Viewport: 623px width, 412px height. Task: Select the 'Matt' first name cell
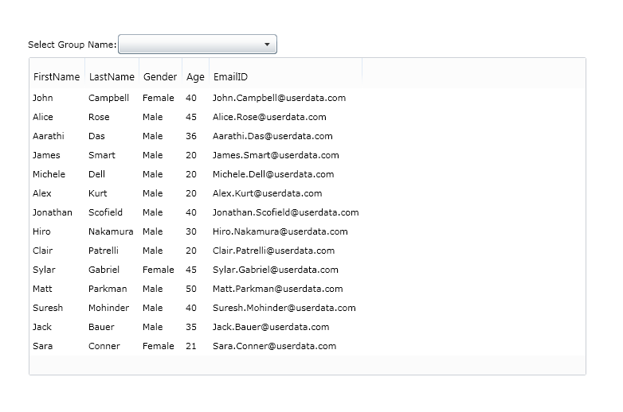tap(42, 288)
